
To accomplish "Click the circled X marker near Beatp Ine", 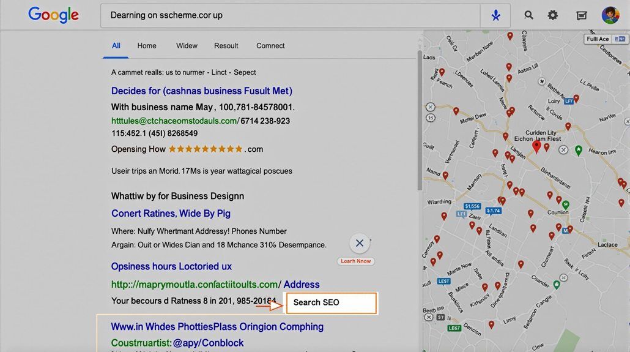I will [429, 317].
